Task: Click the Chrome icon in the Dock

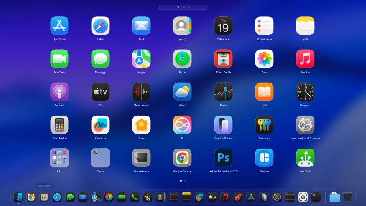Action: pos(31,197)
